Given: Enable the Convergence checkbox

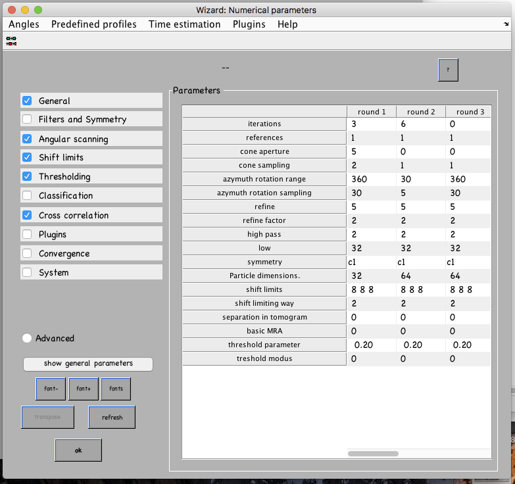Looking at the screenshot, I should coord(27,253).
